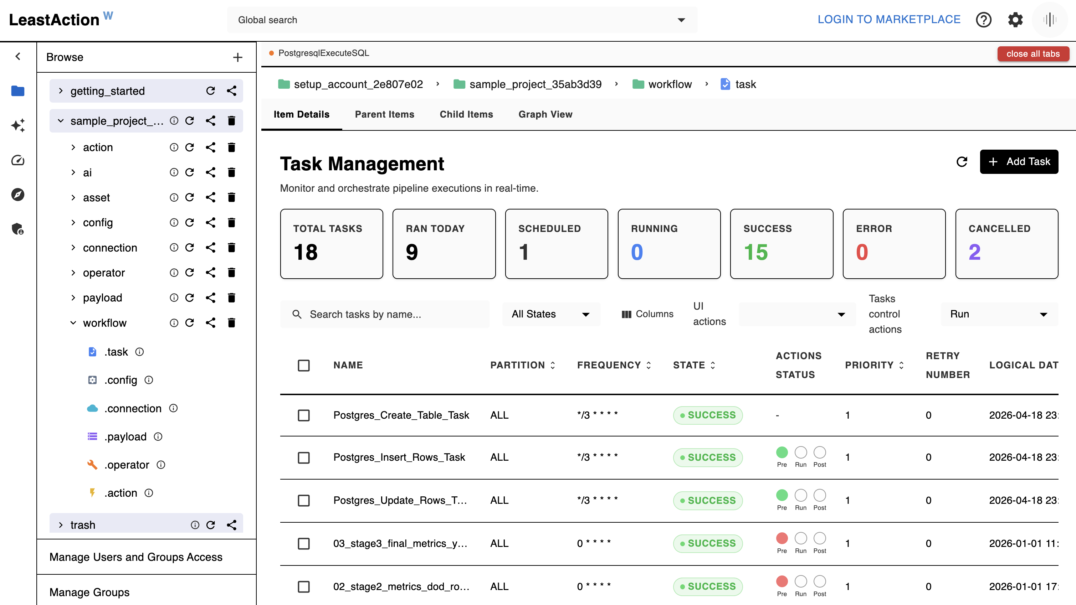Switch to the Parent Items tab
This screenshot has width=1076, height=605.
384,114
